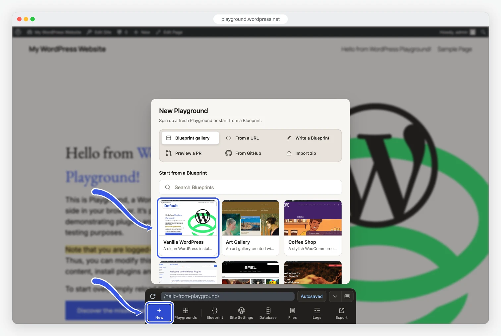Open the Database panel
Image resolution: width=501 pixels, height=336 pixels.
point(268,313)
